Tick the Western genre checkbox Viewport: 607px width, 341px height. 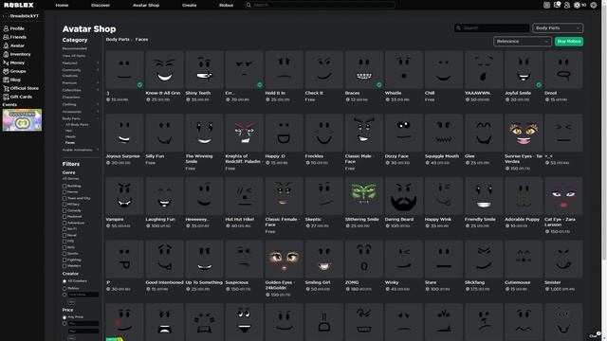pos(64,266)
